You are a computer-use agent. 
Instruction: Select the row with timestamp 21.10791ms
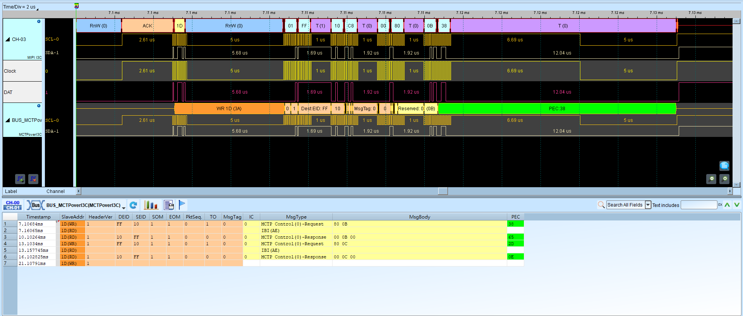click(x=263, y=263)
